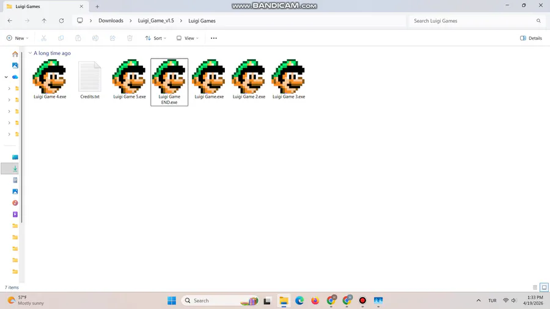Open Task View from the taskbar
The height and width of the screenshot is (309, 550).
(267, 300)
